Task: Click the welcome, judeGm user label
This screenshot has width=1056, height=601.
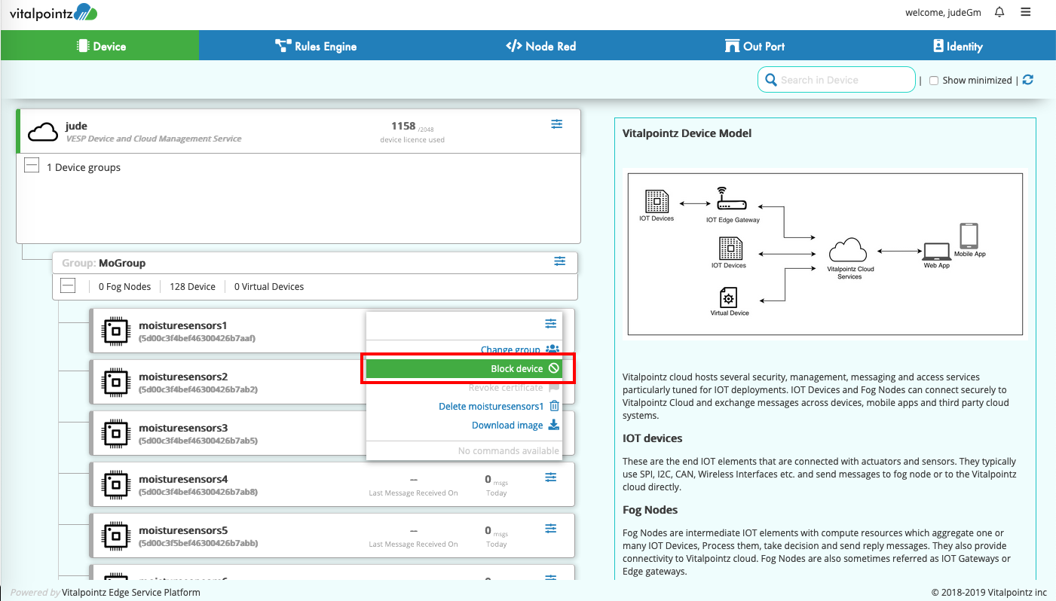Action: point(944,12)
